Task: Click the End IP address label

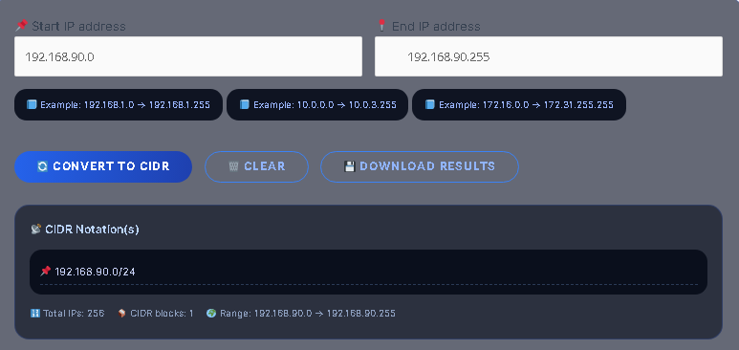Action: pyautogui.click(x=436, y=26)
